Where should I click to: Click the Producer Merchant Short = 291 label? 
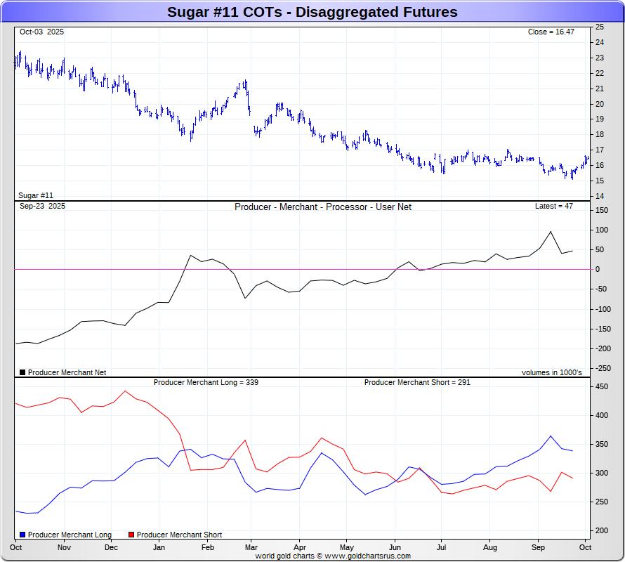417,382
